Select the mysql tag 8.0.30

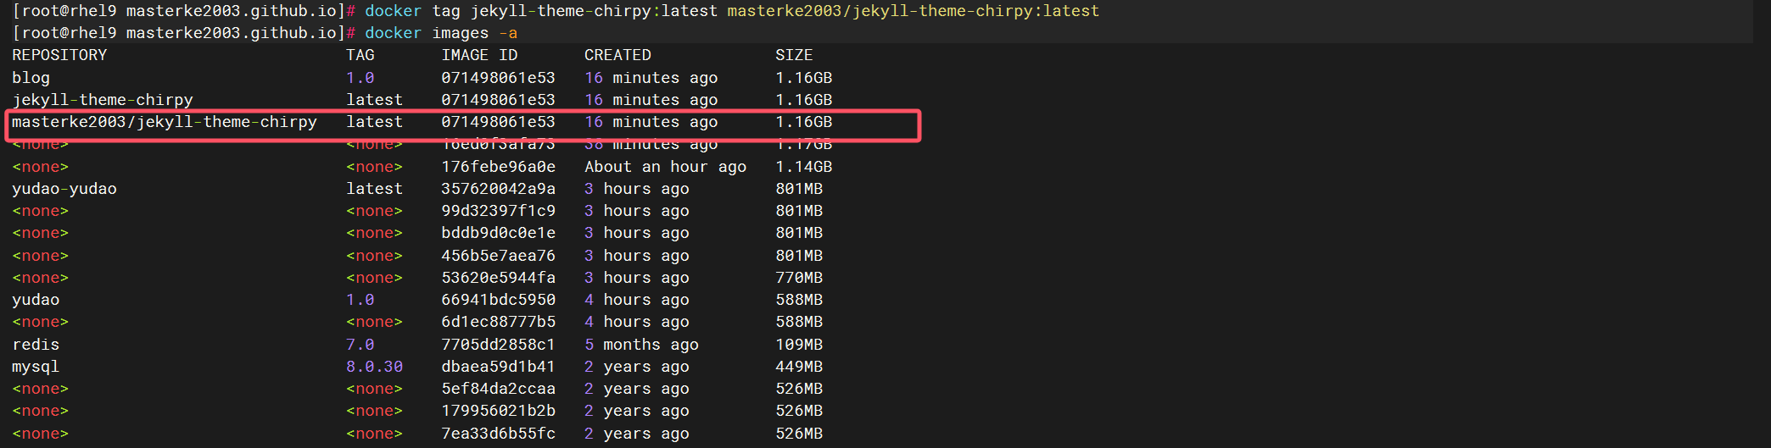pyautogui.click(x=374, y=367)
